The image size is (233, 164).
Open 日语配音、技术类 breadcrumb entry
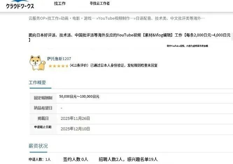pyautogui.click(x=170, y=18)
